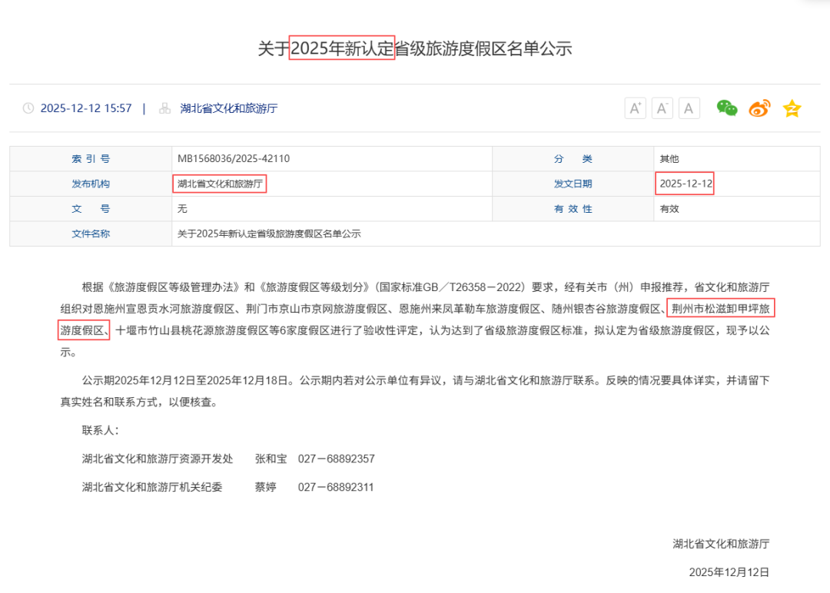The image size is (830, 593).
Task: Share the notice via the Weibo icon
Action: pos(759,108)
